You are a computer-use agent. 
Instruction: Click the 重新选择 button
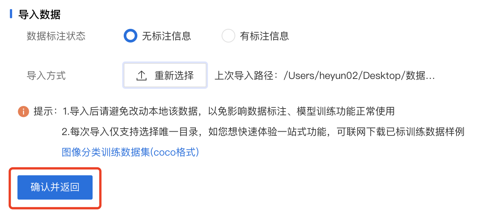165,75
